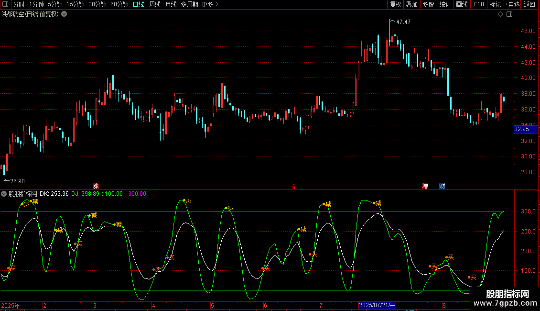Click the red $ dividend marker
Image resolution: width=540 pixels, height=311 pixels.
(x=293, y=186)
